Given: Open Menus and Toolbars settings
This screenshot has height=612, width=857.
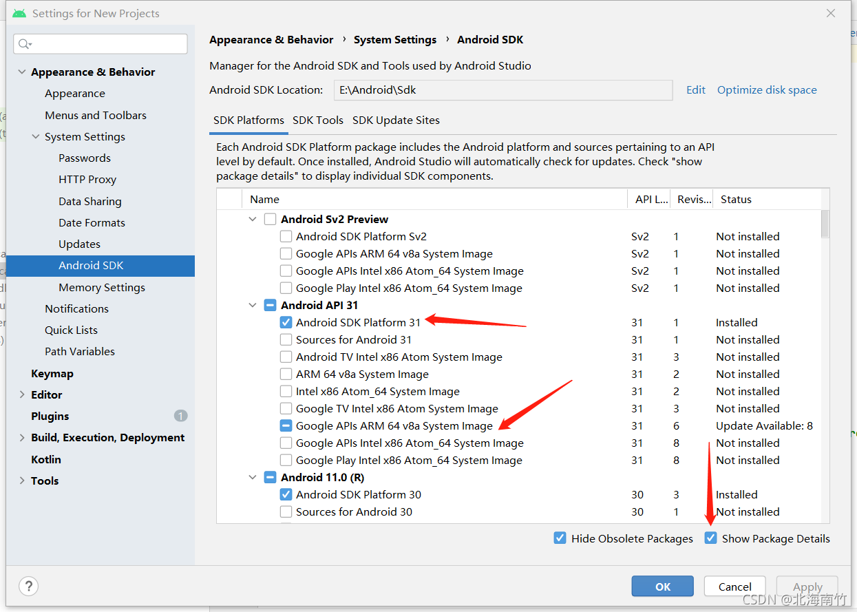Looking at the screenshot, I should [96, 115].
